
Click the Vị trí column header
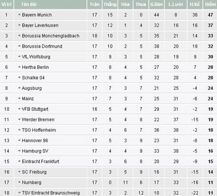click(x=7, y=4)
